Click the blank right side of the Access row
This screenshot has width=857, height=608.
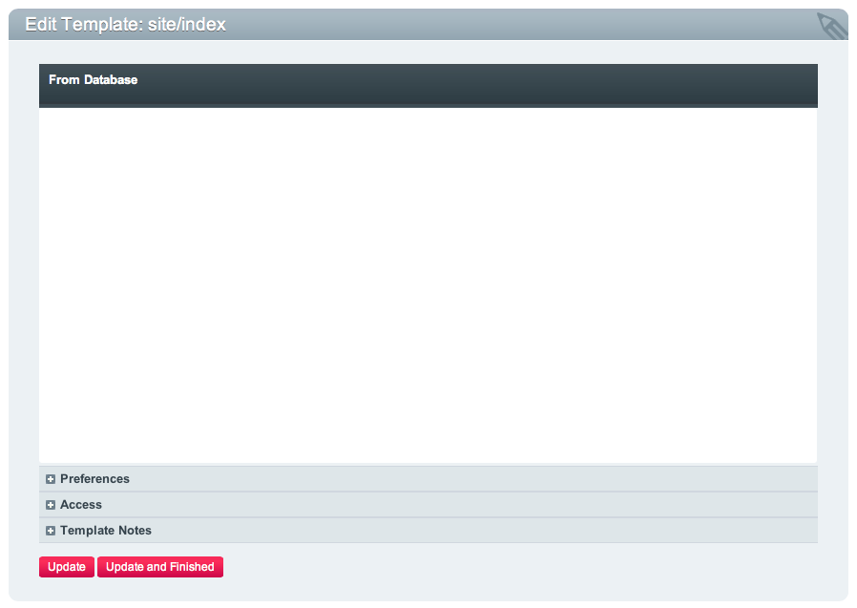pyautogui.click(x=573, y=505)
